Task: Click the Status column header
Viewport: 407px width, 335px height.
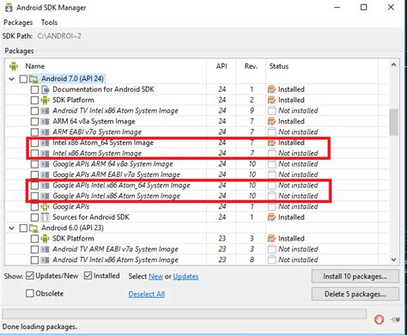Action: click(x=279, y=66)
